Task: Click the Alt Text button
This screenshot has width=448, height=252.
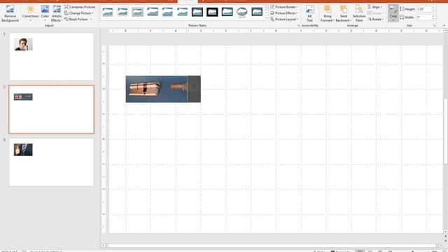Action: (309, 14)
